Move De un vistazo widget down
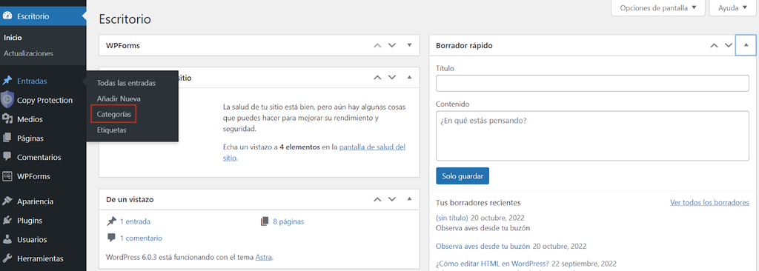The height and width of the screenshot is (271, 759). [x=392, y=199]
